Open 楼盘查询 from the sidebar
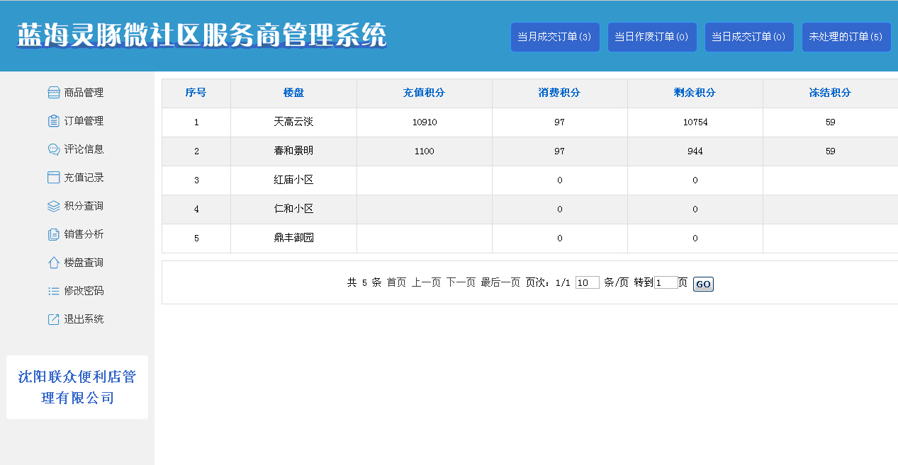 pos(84,263)
